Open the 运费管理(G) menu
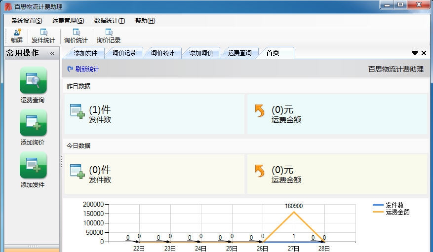 (68, 21)
